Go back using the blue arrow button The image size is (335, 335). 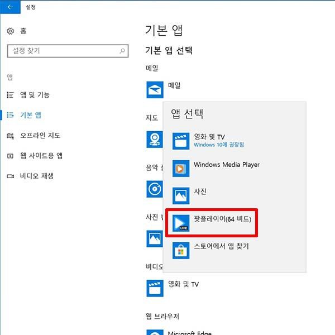10,7
